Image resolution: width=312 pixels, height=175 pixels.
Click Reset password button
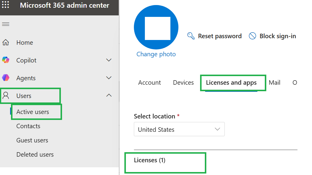point(214,36)
